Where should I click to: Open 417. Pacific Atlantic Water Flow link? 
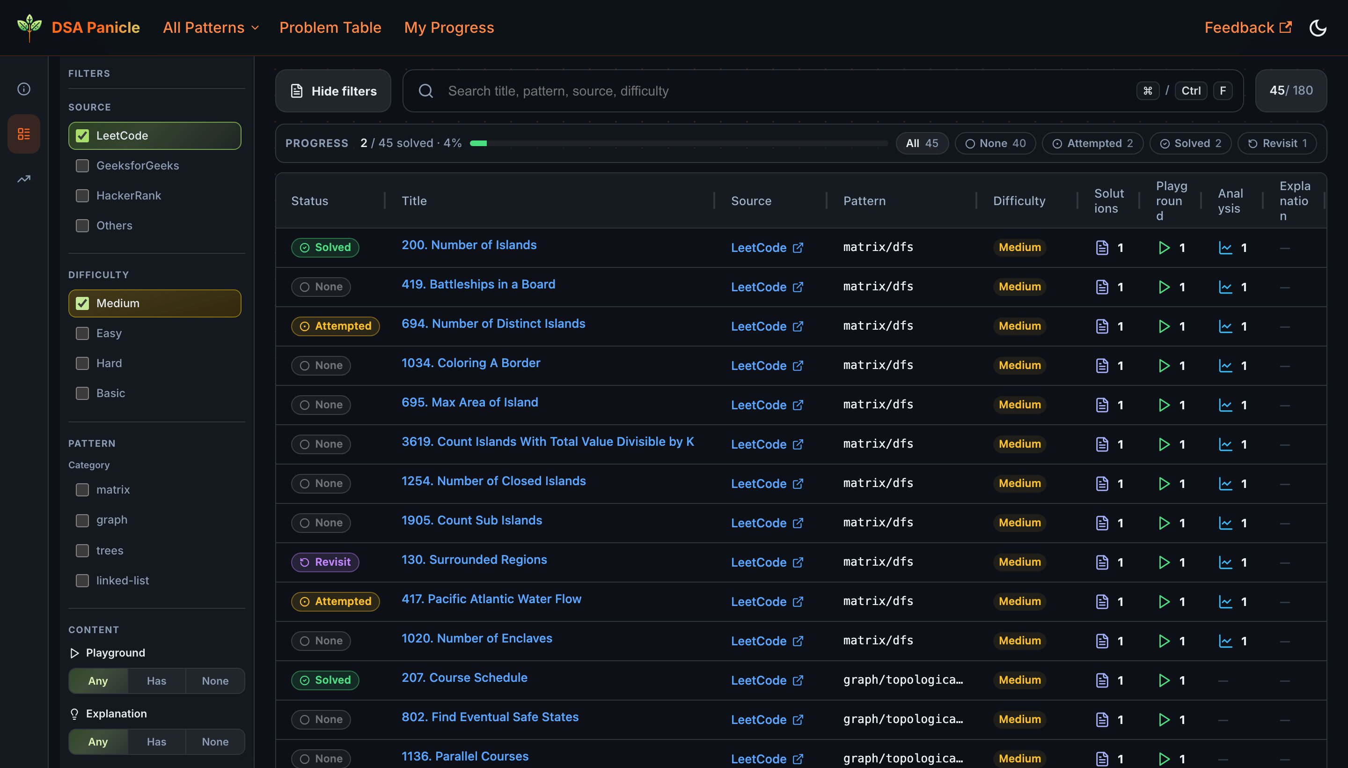491,598
